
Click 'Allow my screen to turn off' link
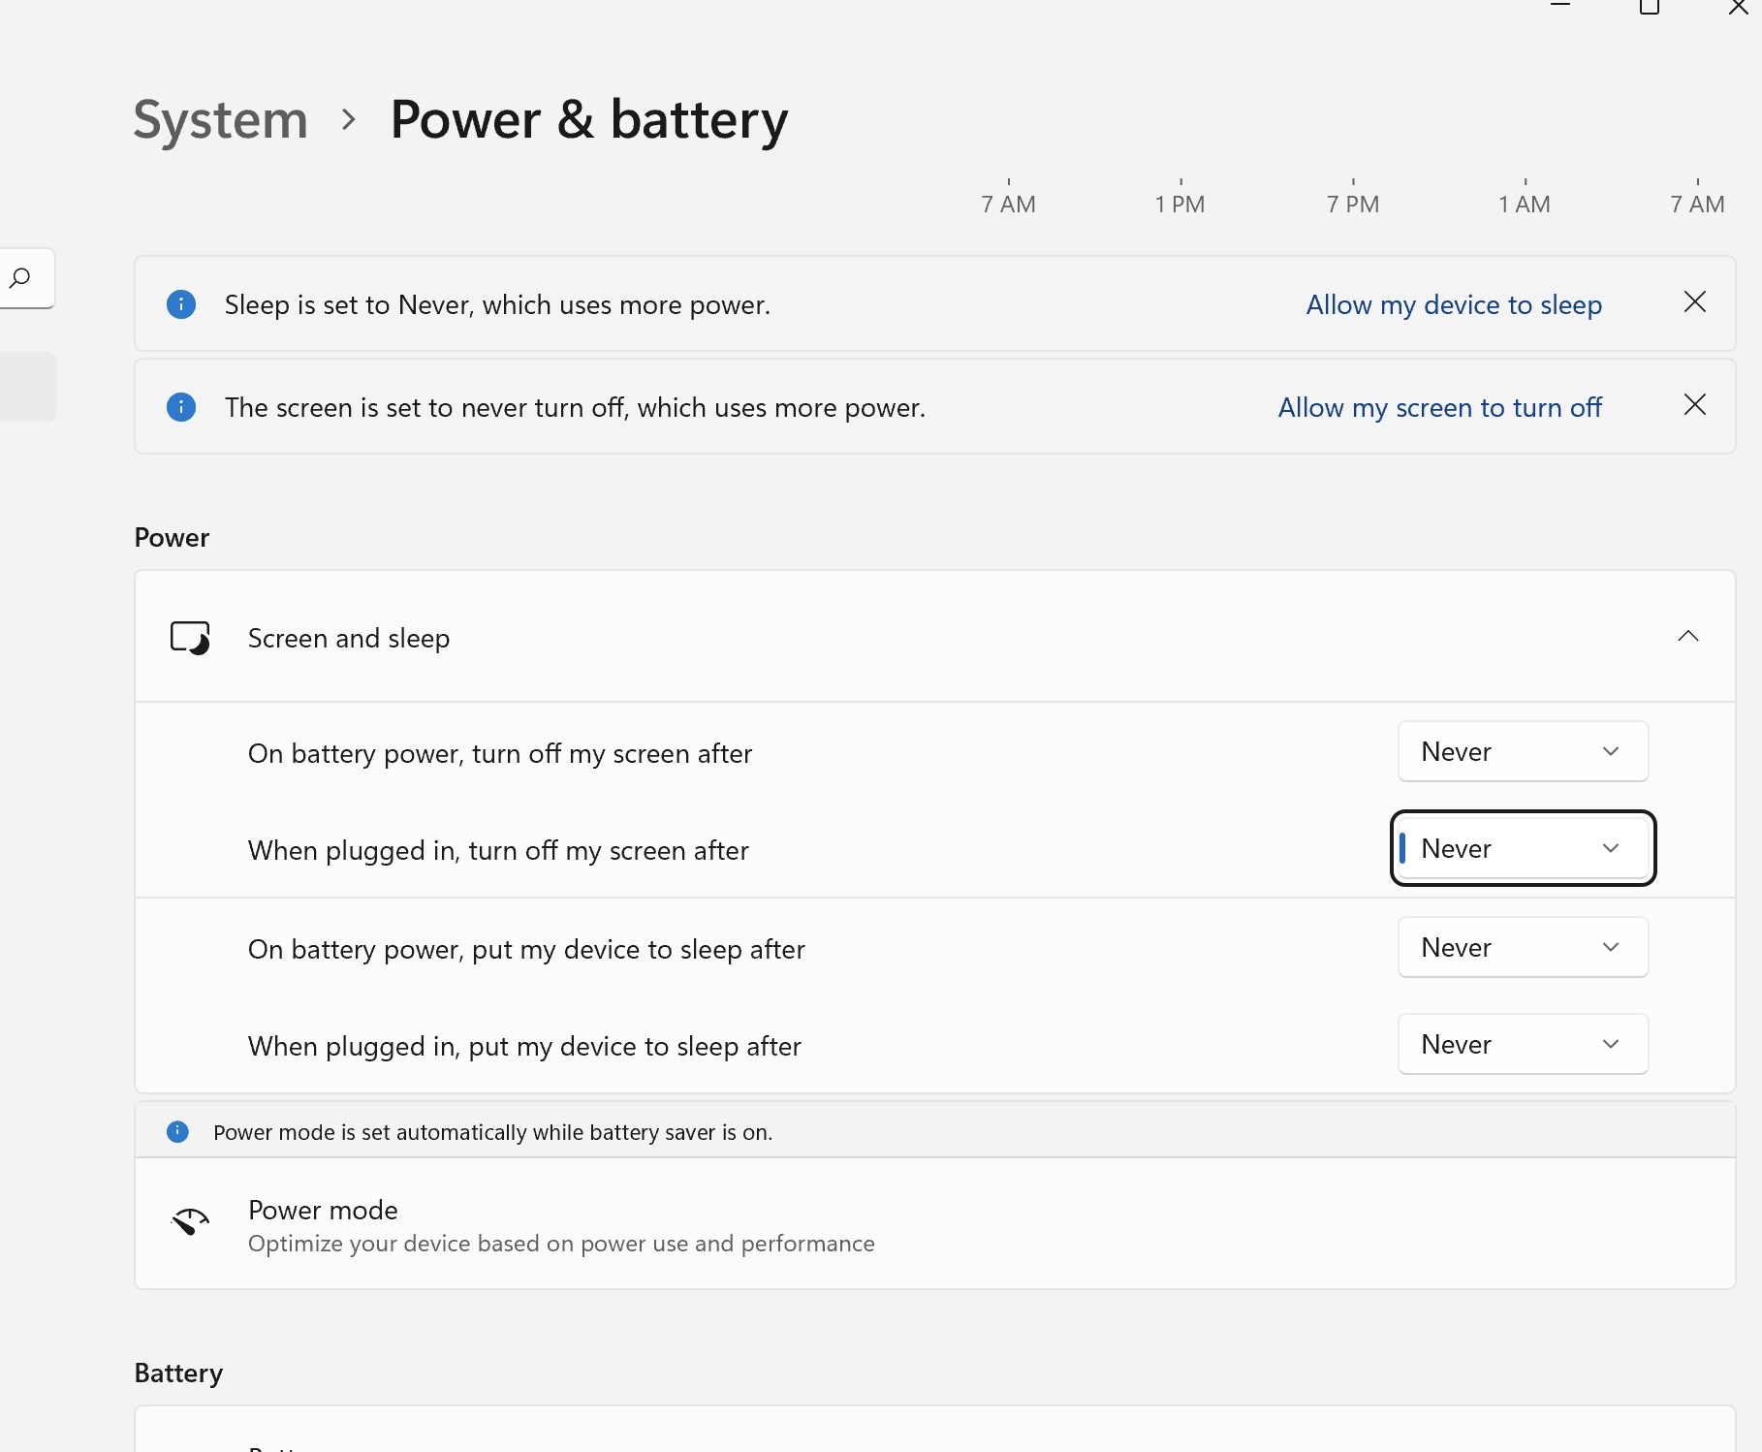click(x=1439, y=407)
